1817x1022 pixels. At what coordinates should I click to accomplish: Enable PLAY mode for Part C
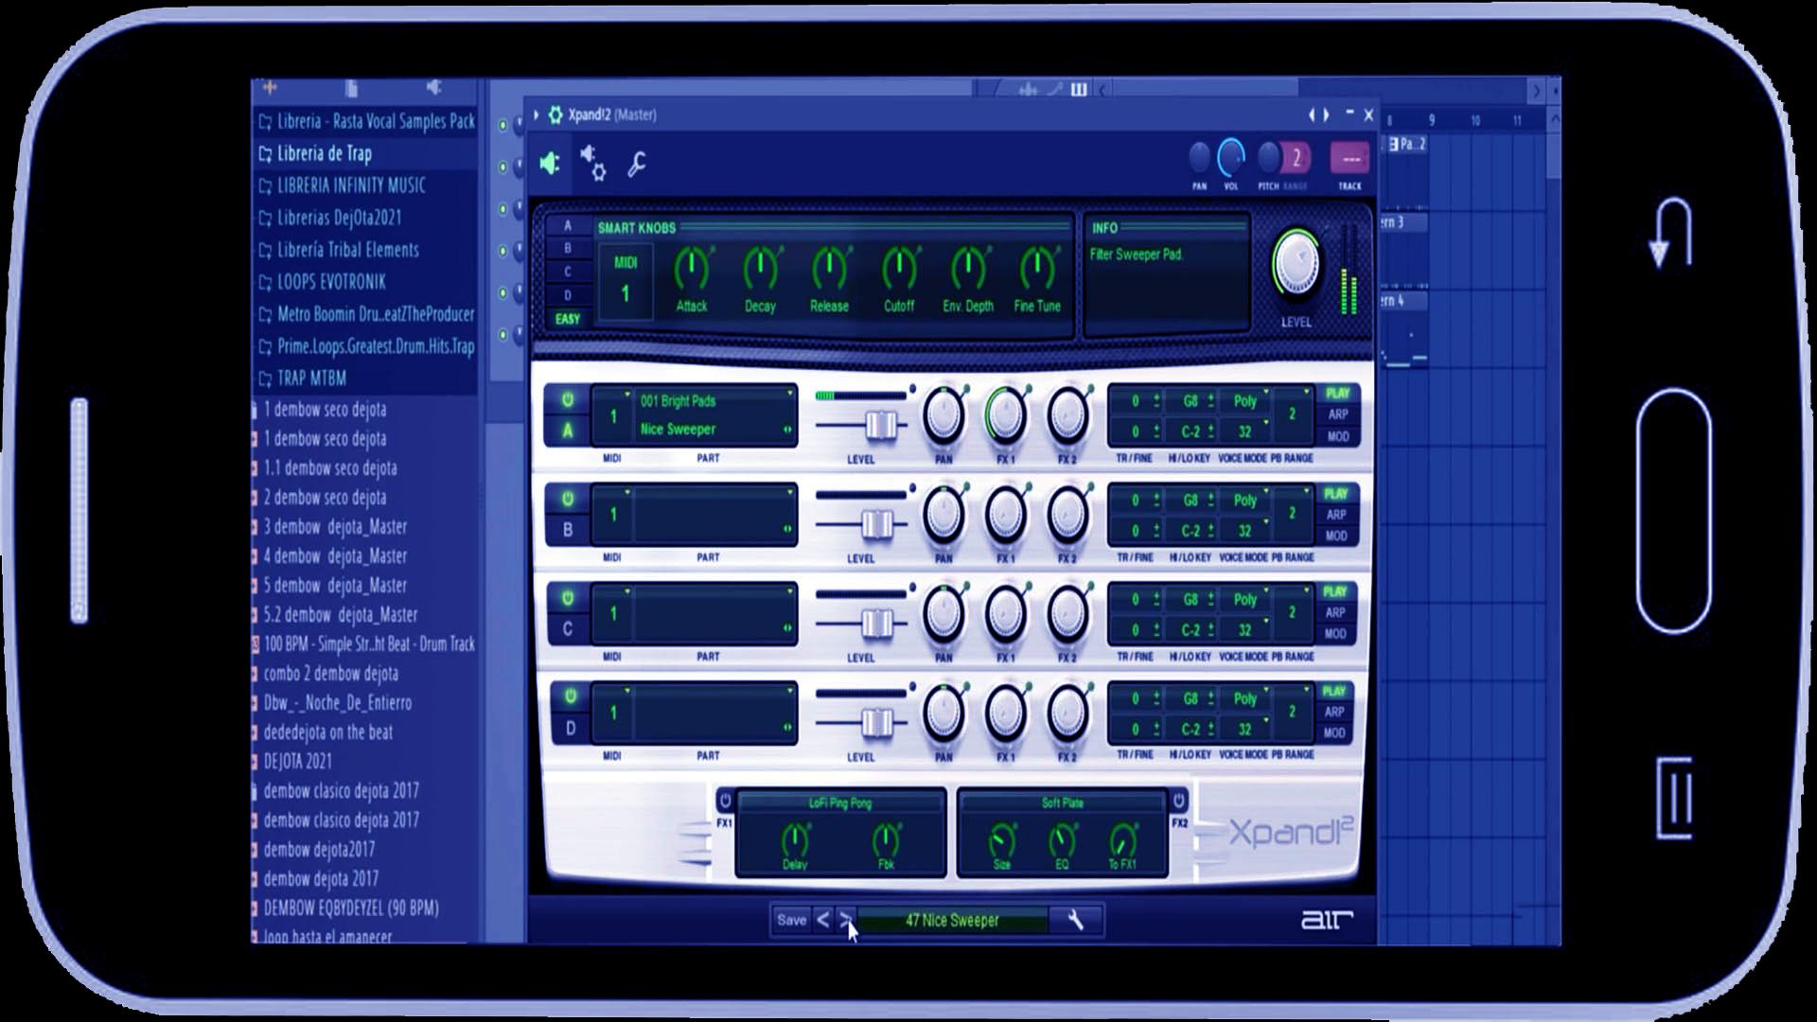tap(1334, 591)
